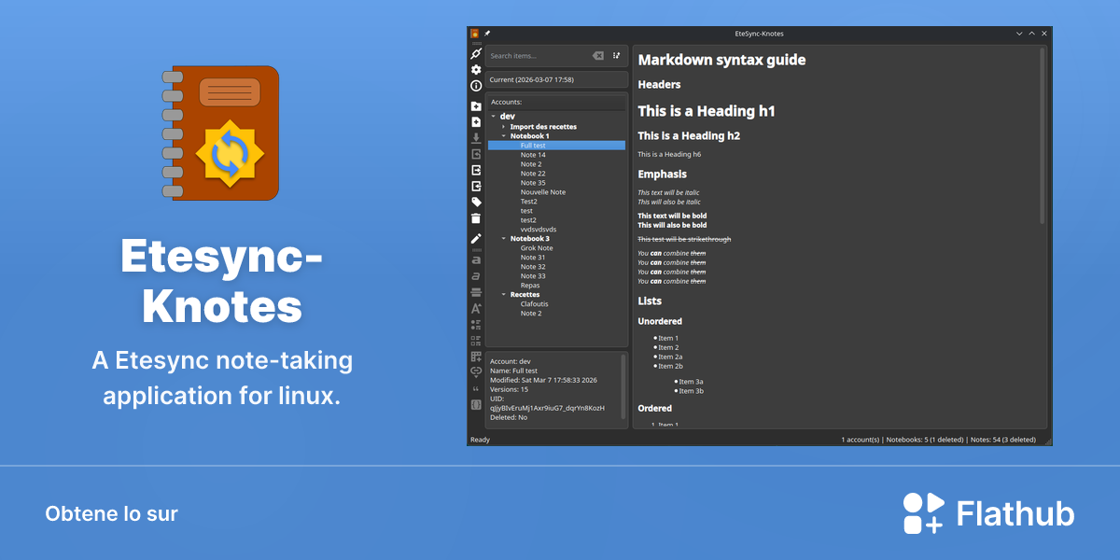Open the Current (2026-03-07 17:58) version dropdown

click(557, 80)
